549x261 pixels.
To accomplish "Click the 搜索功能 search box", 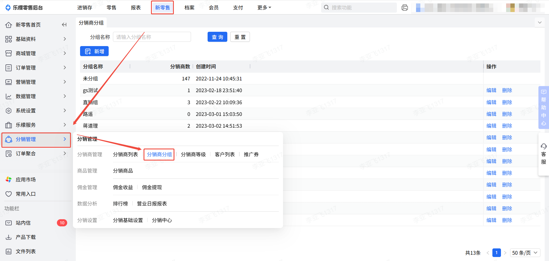I will tap(359, 8).
